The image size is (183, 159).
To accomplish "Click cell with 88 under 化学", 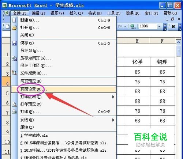I will pos(137,101).
